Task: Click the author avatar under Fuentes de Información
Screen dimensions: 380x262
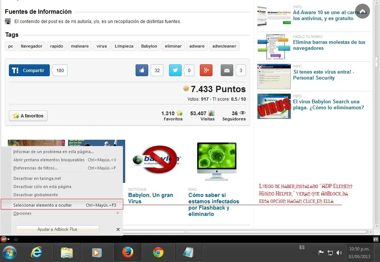Action: coord(8,21)
